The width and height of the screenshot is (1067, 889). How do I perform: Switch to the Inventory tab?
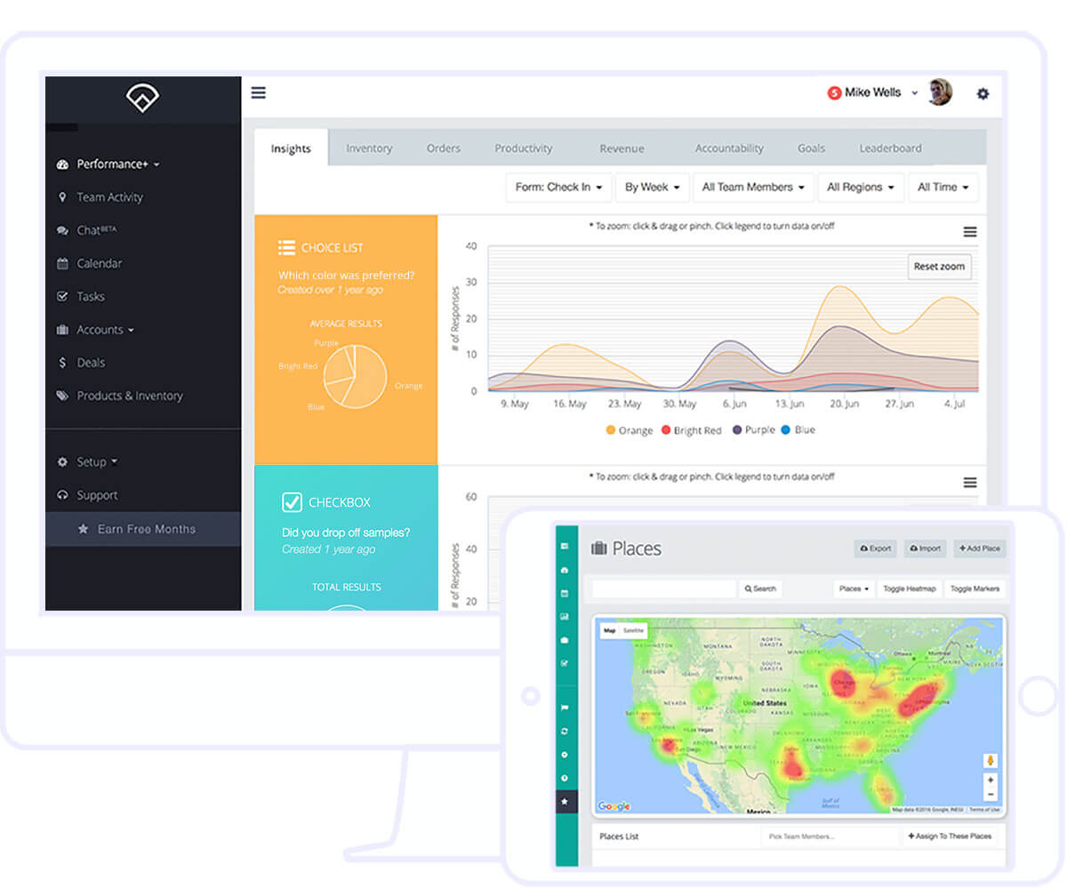point(369,148)
